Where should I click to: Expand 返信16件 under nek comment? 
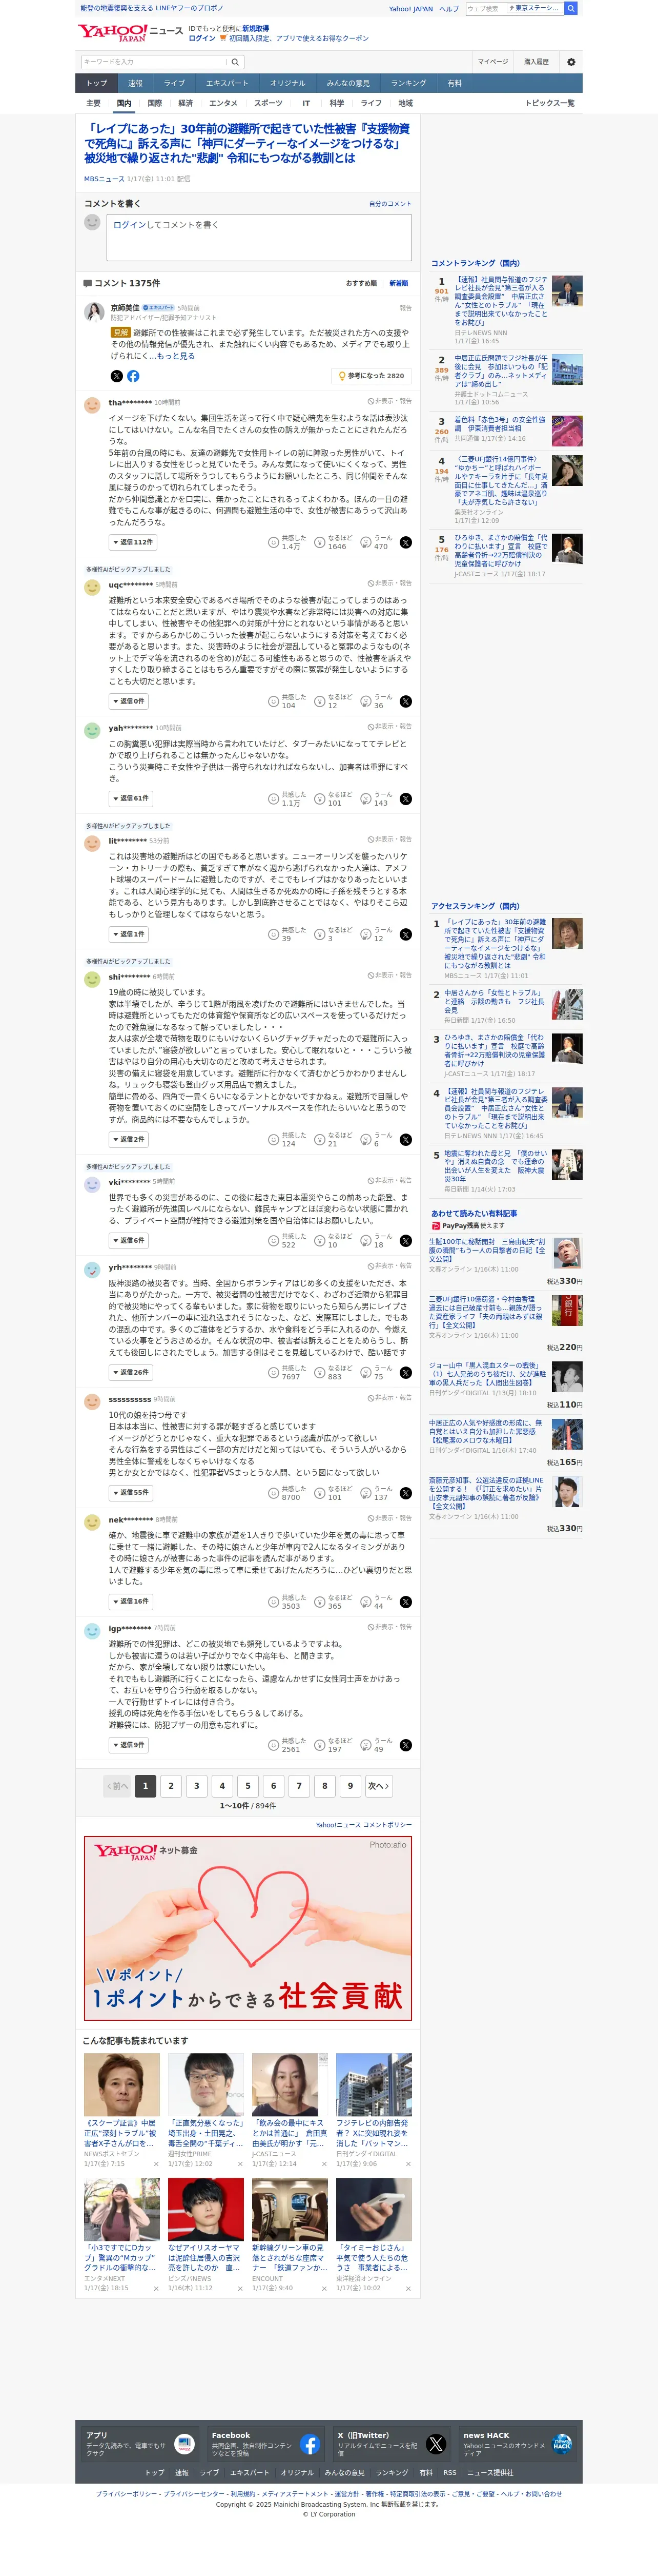click(x=131, y=1601)
